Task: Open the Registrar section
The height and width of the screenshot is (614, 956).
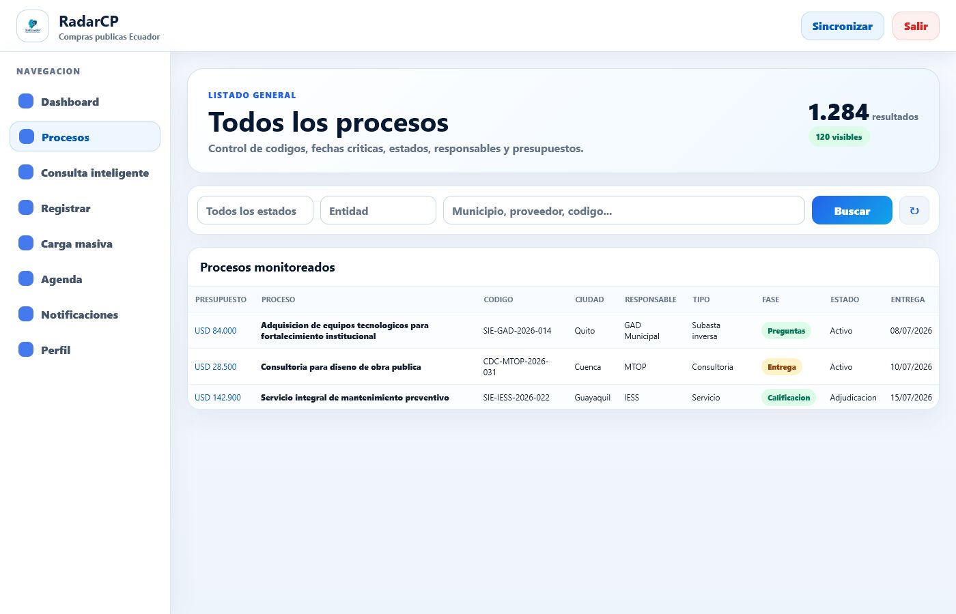Action: (85, 207)
